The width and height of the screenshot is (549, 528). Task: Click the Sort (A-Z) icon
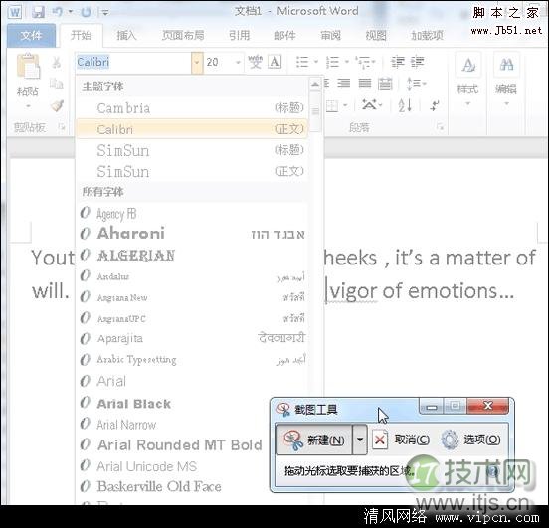point(405,105)
